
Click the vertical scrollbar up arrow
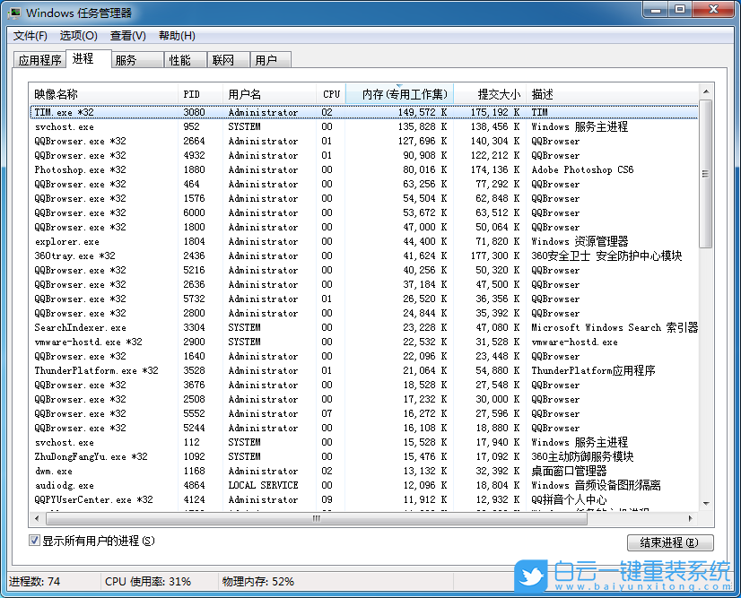coord(705,92)
